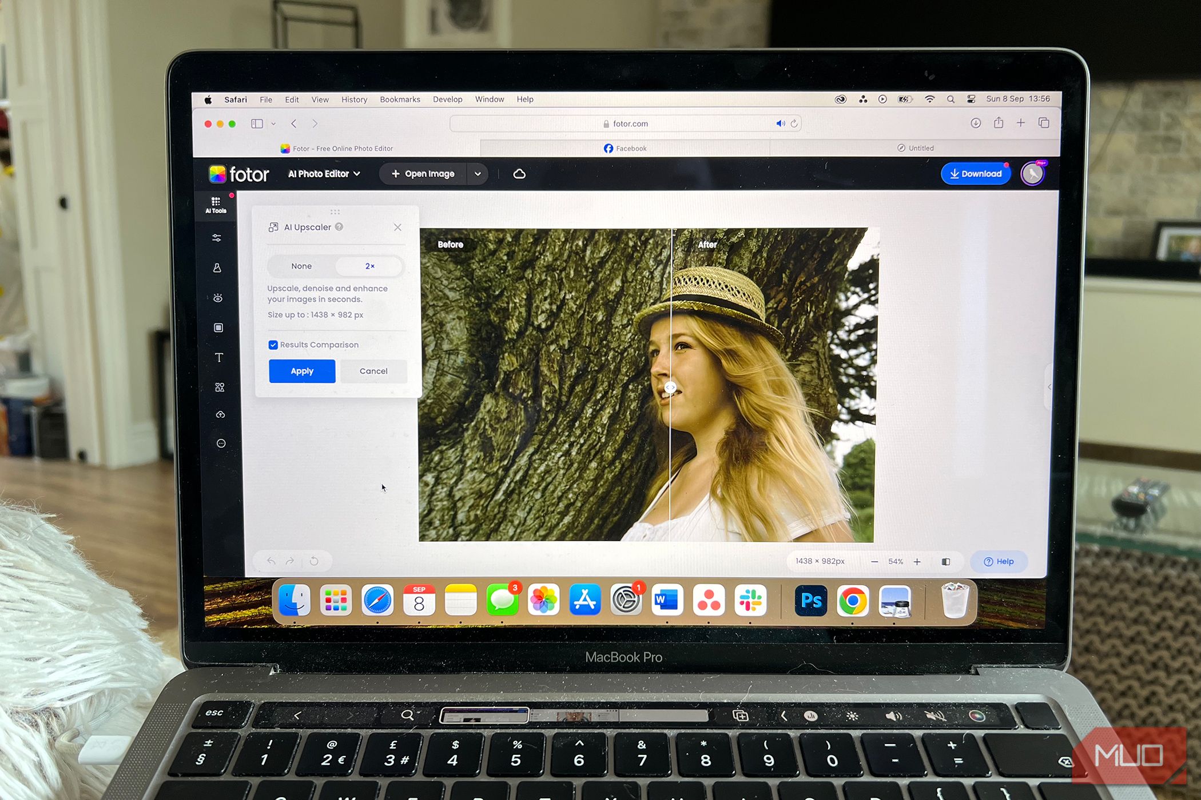
Task: Toggle the Safari sidebar button
Action: 257,123
